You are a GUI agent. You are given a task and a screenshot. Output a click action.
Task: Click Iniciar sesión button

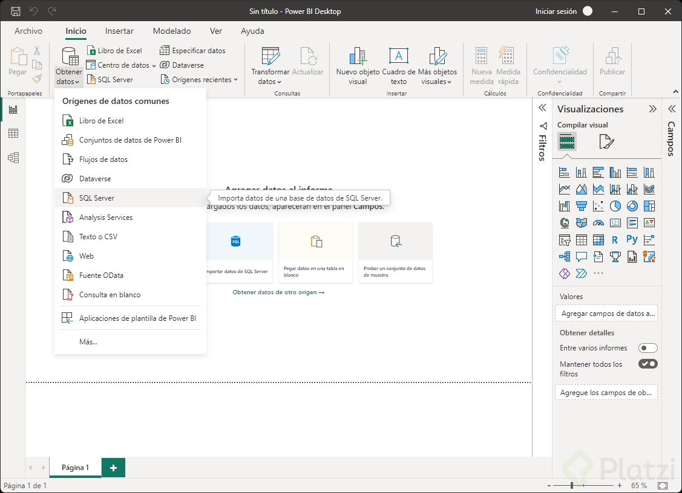[x=564, y=11]
